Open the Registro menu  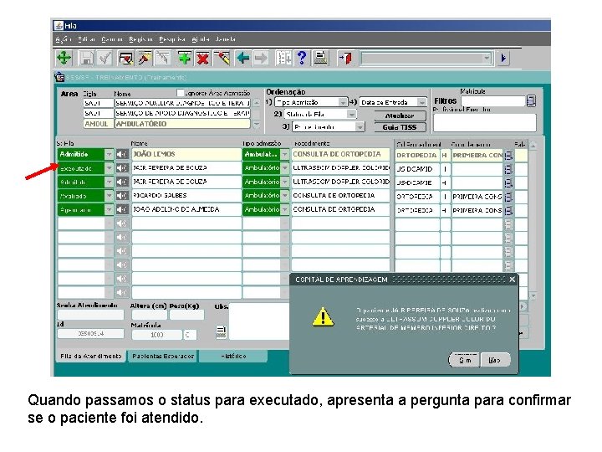click(141, 39)
